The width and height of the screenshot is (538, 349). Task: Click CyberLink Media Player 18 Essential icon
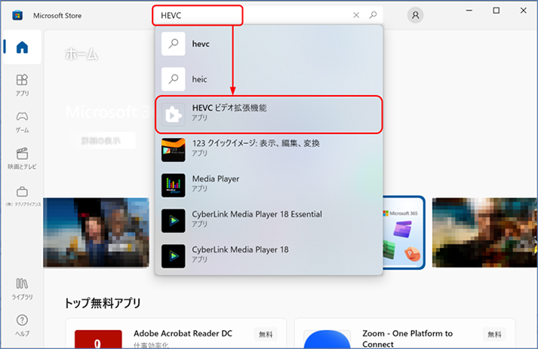tap(174, 220)
